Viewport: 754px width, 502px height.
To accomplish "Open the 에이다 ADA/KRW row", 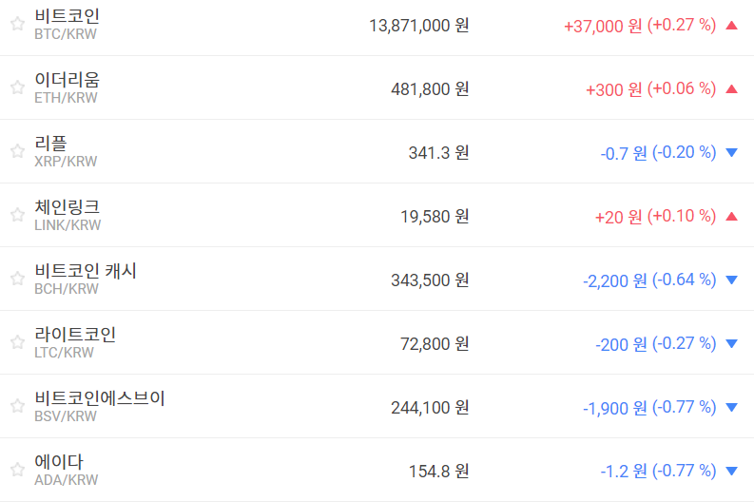I will (59, 462).
